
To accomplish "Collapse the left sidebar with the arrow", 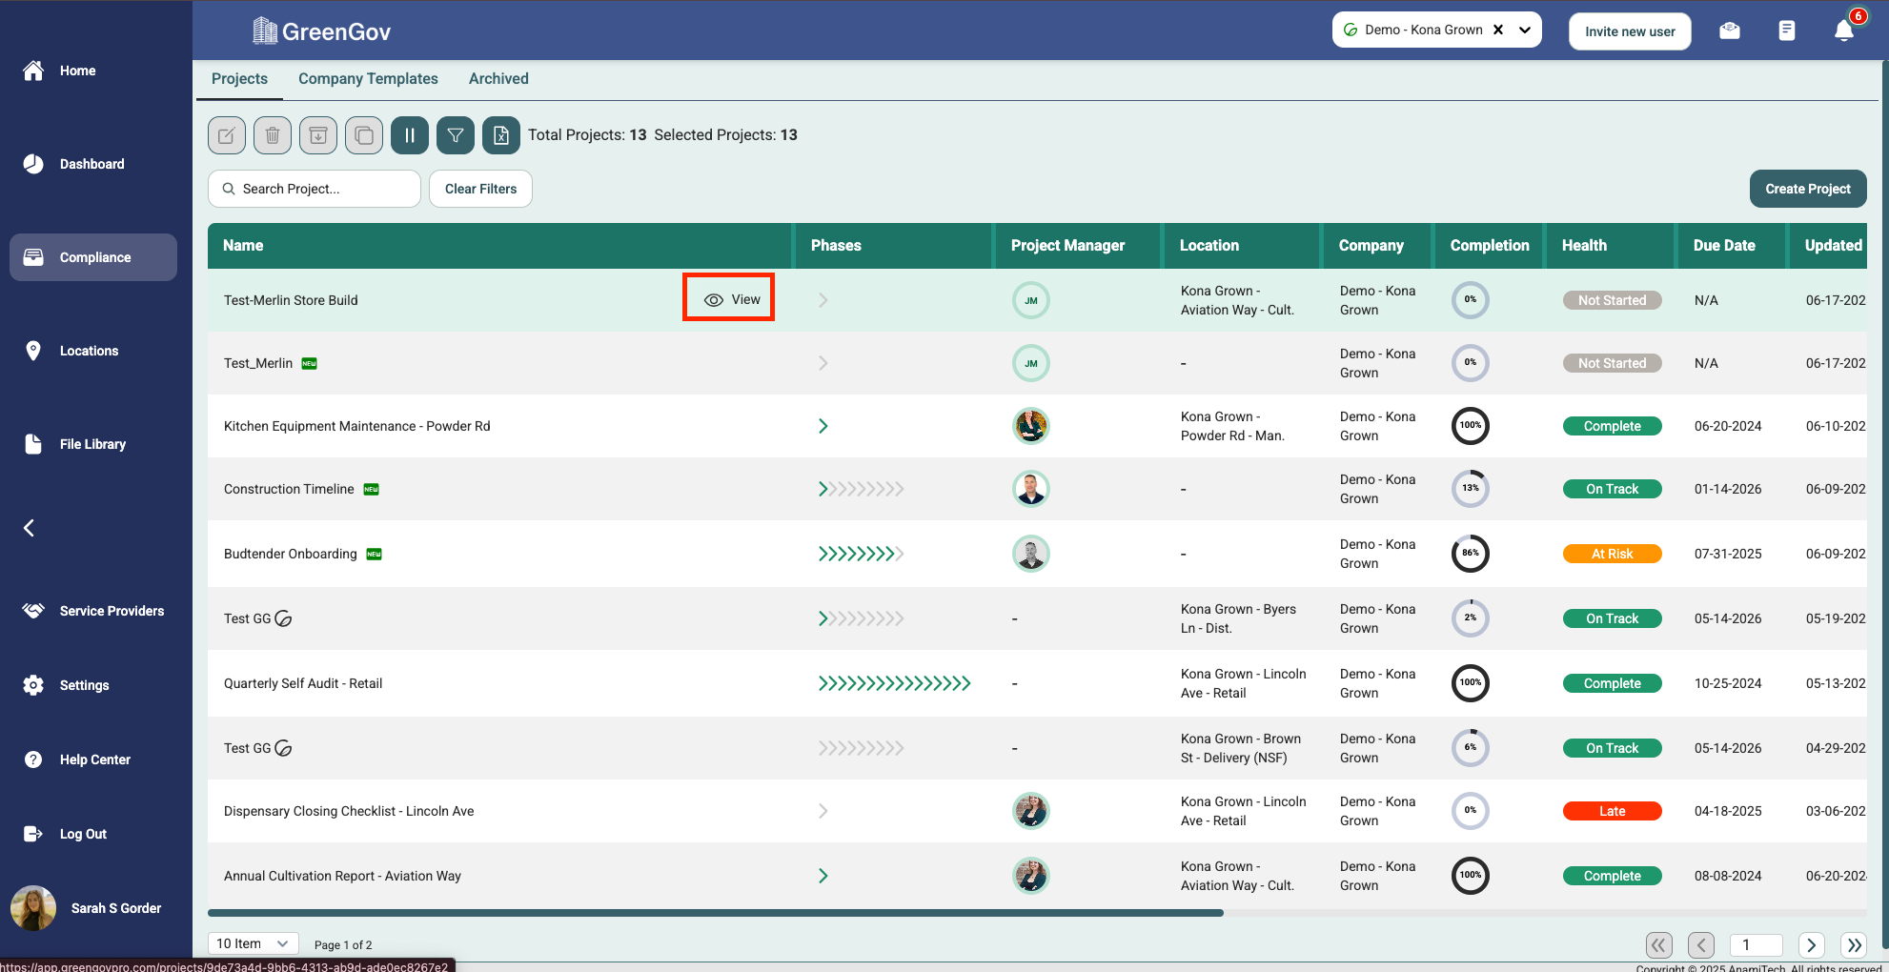I will click(30, 528).
